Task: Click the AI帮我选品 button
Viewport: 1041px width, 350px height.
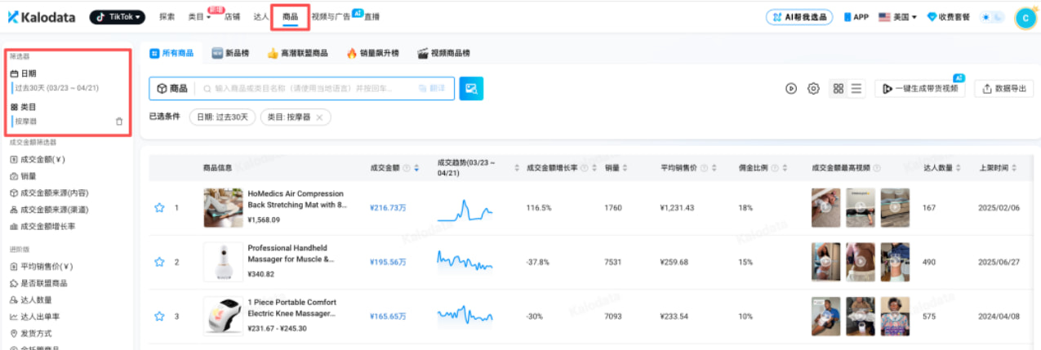Action: pyautogui.click(x=799, y=16)
